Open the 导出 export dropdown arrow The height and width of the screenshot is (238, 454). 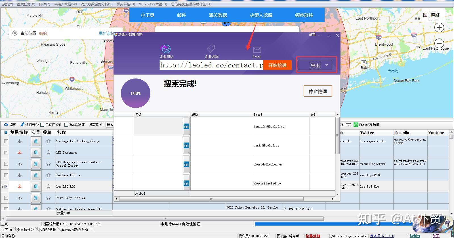[x=327, y=65]
